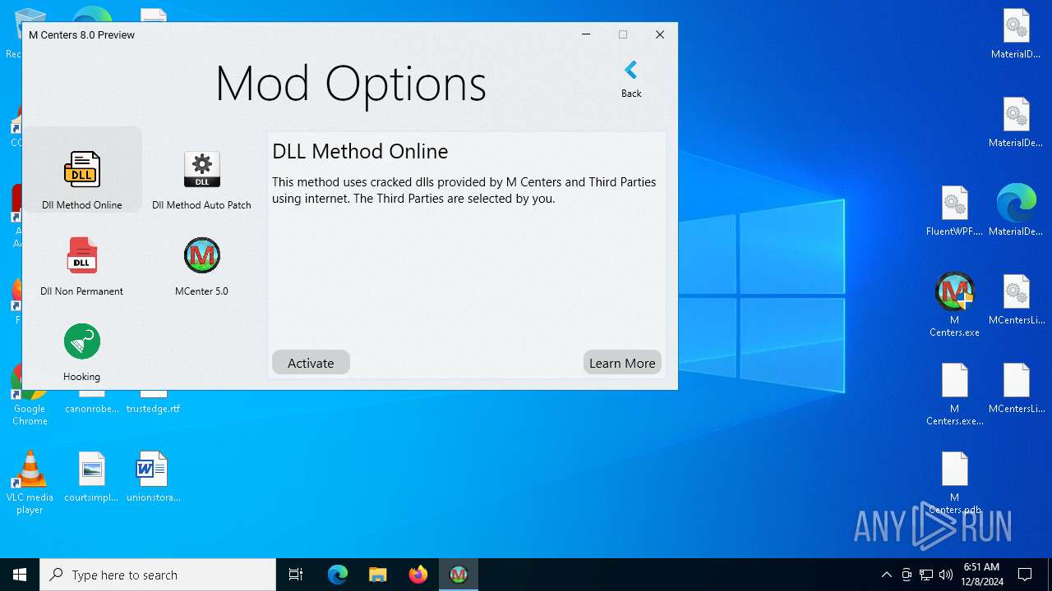
Task: Open the FluentWPF desktop file
Action: (x=954, y=211)
